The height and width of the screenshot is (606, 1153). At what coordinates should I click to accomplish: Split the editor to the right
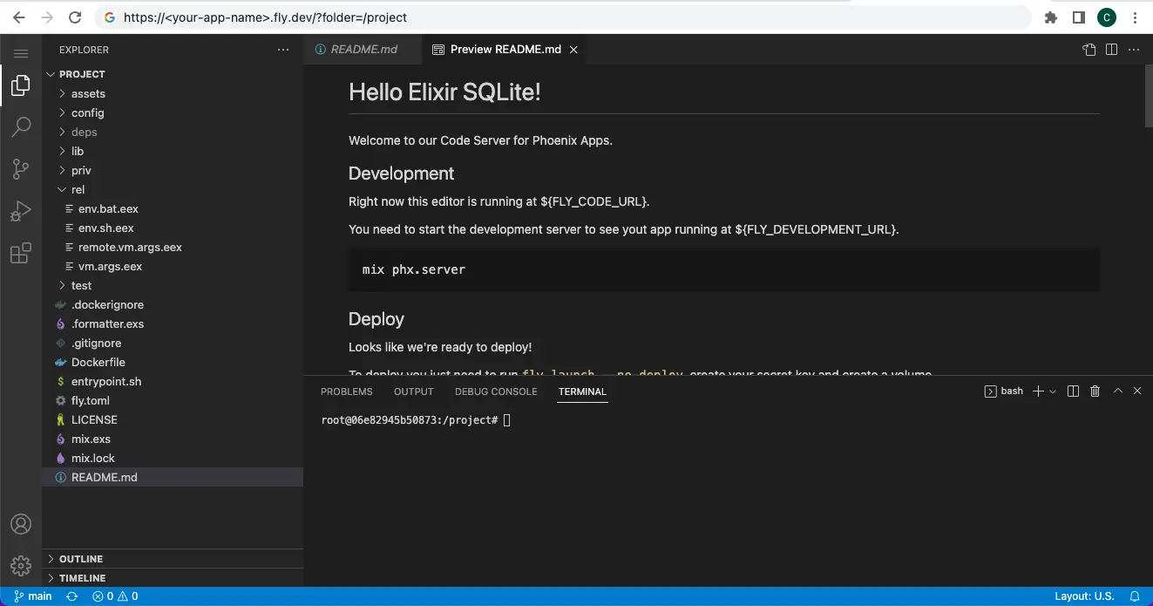[x=1111, y=50]
